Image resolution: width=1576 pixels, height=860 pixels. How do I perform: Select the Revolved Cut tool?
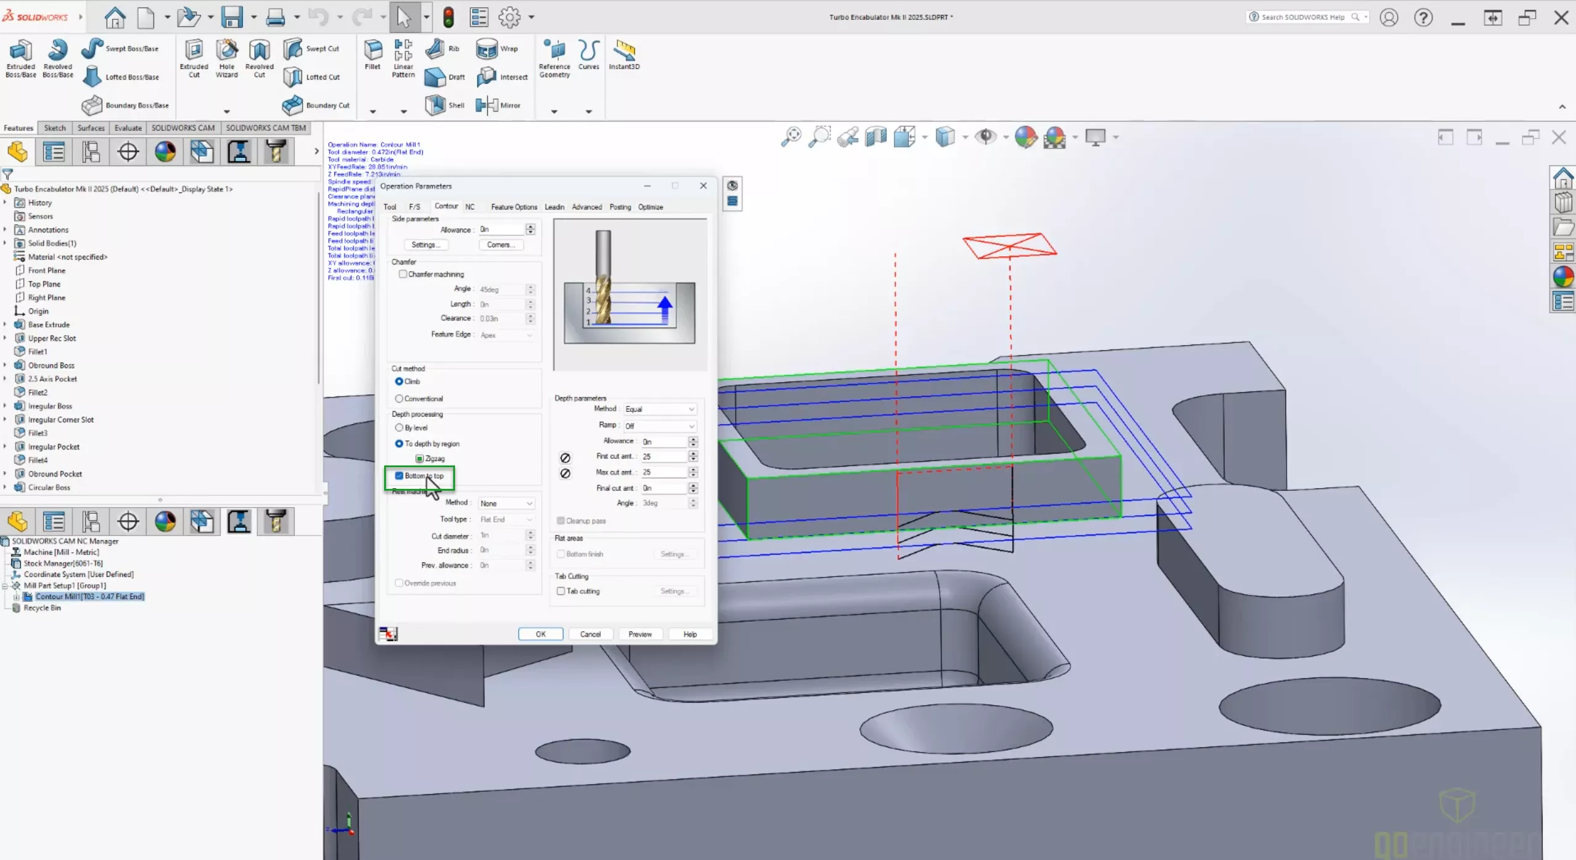point(259,59)
